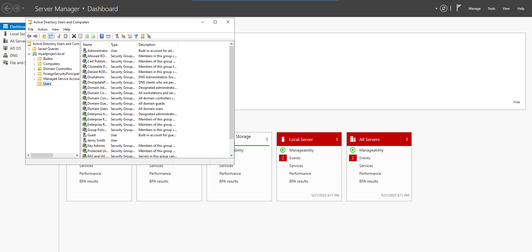Click Server Manager forward navigation arrow
This screenshot has height=252, width=532.
click(17, 9)
